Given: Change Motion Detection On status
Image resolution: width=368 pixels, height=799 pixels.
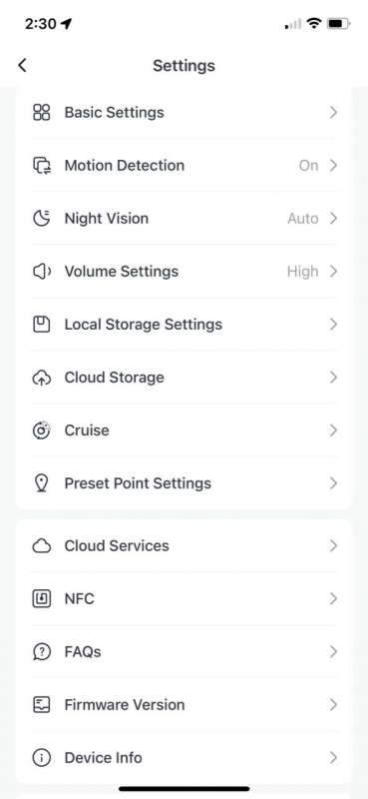Looking at the screenshot, I should (x=308, y=165).
